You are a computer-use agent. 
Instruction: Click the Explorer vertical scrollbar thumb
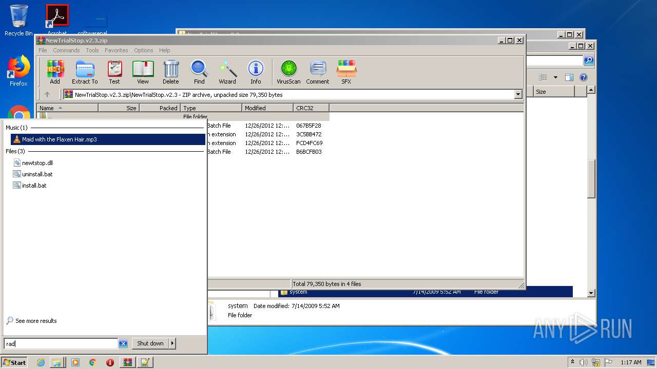pyautogui.click(x=591, y=179)
